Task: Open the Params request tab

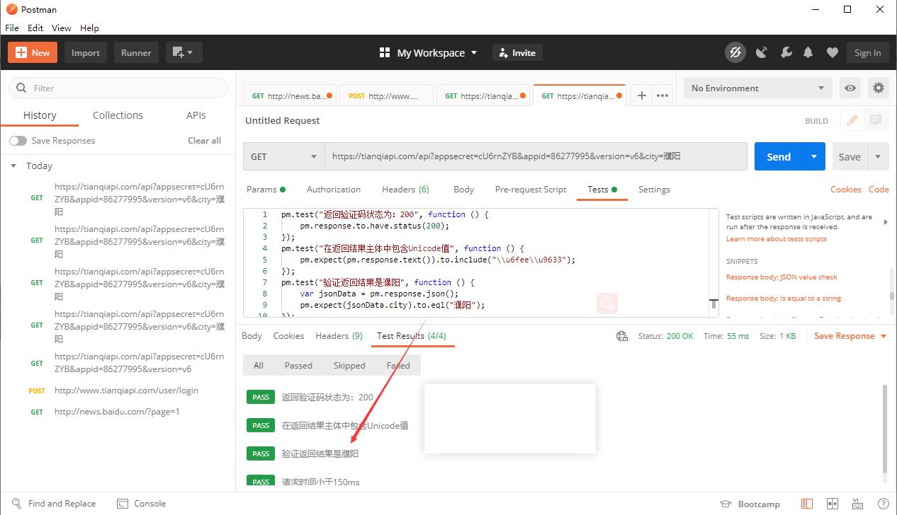Action: point(266,190)
